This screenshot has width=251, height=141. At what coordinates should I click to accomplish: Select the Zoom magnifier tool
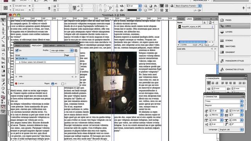coord(3,92)
